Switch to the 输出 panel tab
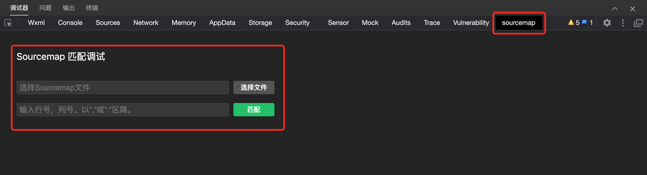This screenshot has height=175, width=647. pyautogui.click(x=69, y=8)
